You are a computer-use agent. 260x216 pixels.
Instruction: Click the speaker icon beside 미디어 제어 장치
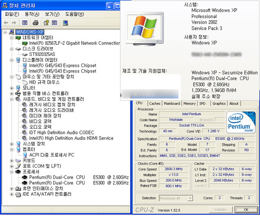pyautogui.click(x=25, y=116)
